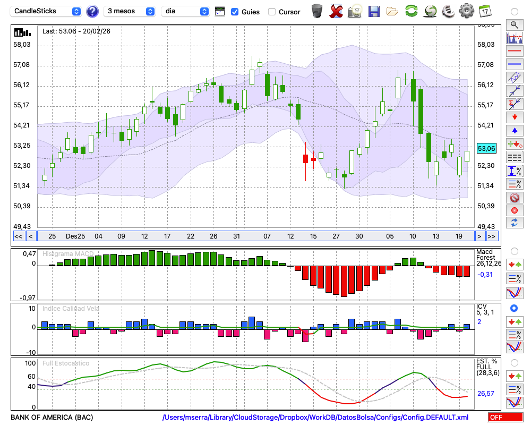Screen dimensions: 531x425
Task: Select the blue horizontal line tool
Action: coord(515,64)
